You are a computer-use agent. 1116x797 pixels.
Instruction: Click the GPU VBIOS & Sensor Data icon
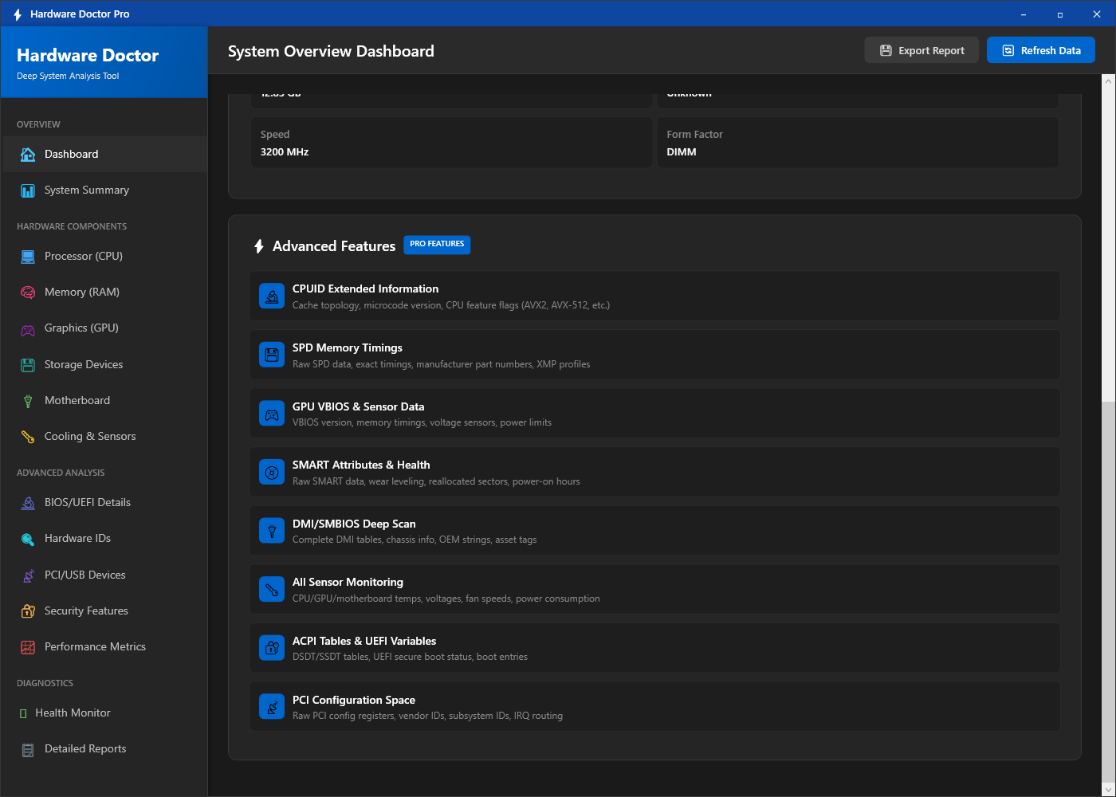click(x=272, y=414)
